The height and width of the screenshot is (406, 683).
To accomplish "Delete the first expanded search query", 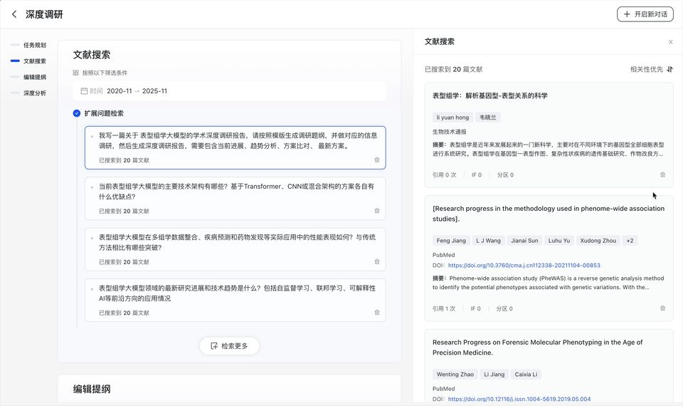I will tap(377, 160).
